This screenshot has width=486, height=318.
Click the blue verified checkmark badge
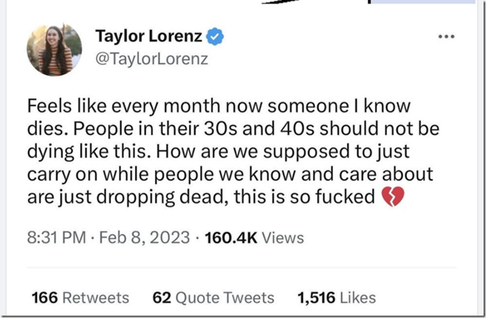(x=217, y=37)
